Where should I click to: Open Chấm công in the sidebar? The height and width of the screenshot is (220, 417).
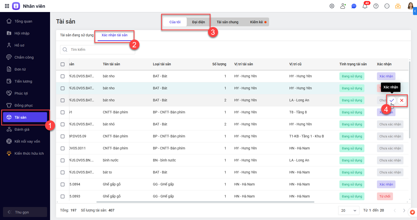point(24,57)
